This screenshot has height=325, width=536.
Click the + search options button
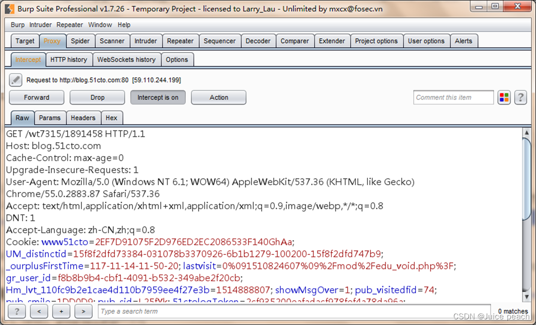61,311
